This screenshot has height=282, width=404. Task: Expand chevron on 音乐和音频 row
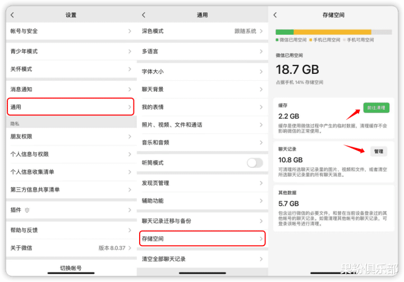click(x=261, y=143)
